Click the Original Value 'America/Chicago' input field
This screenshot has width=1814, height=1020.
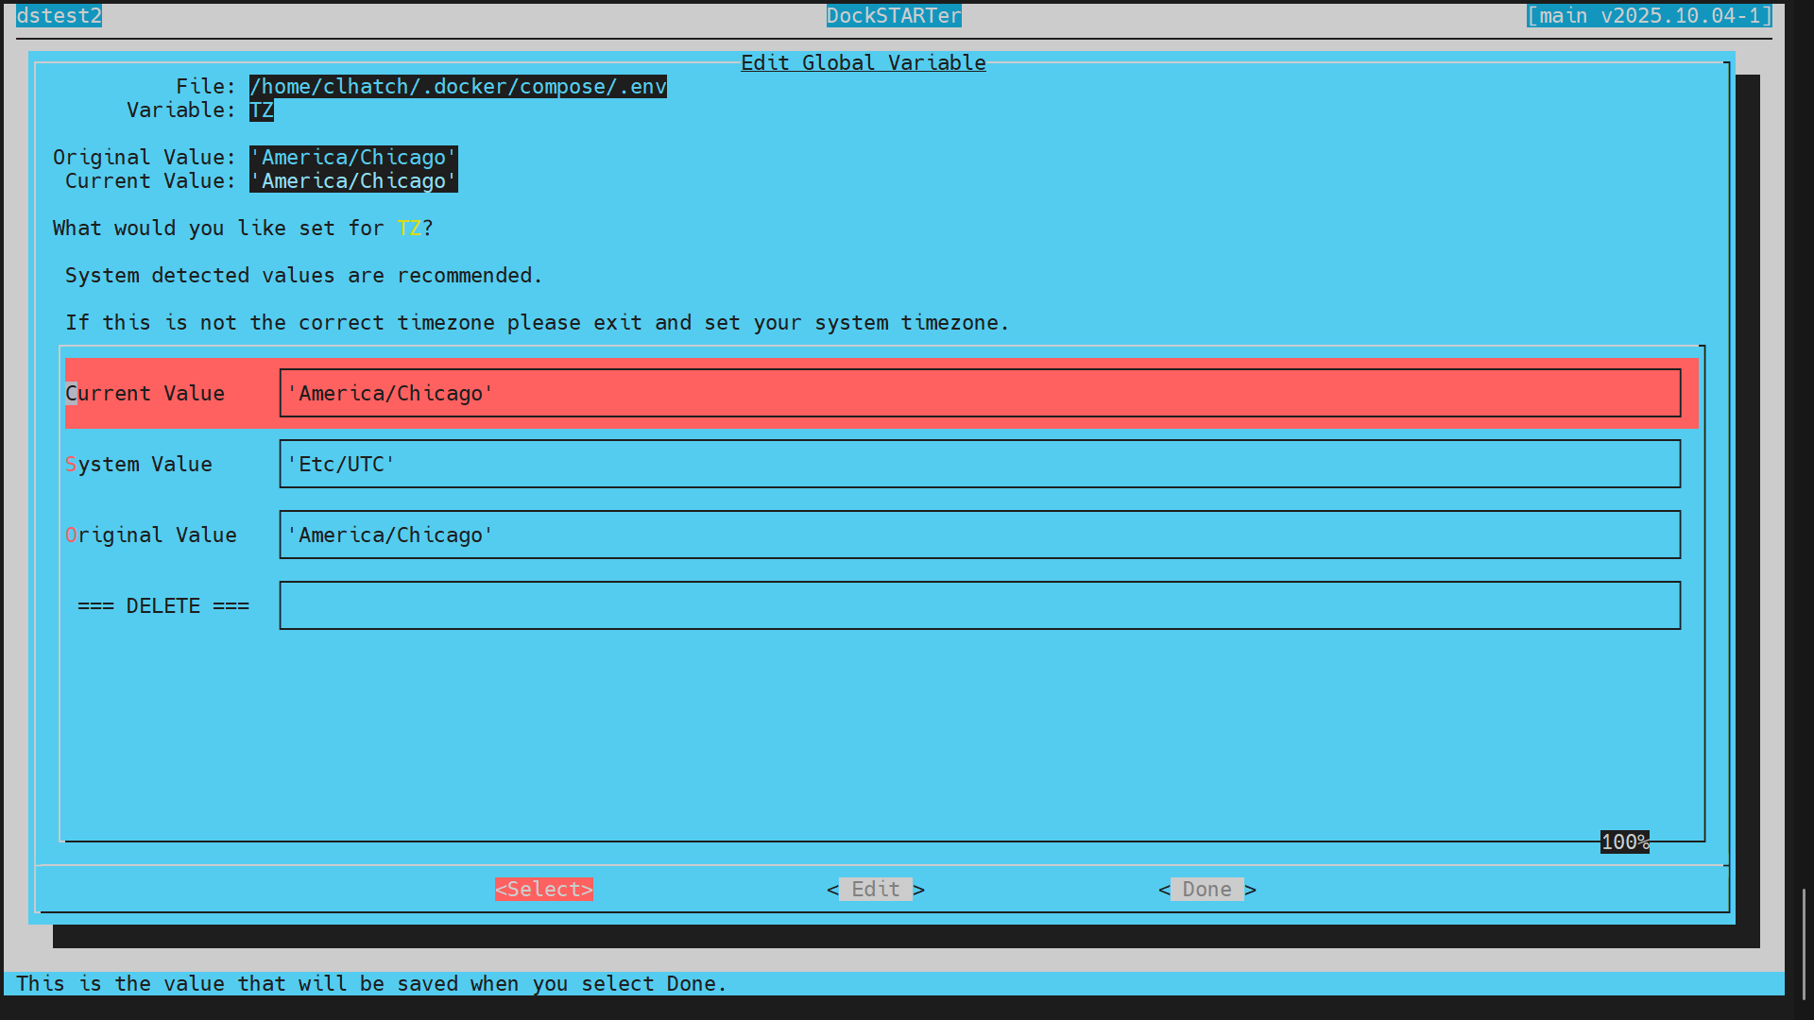[x=979, y=535]
